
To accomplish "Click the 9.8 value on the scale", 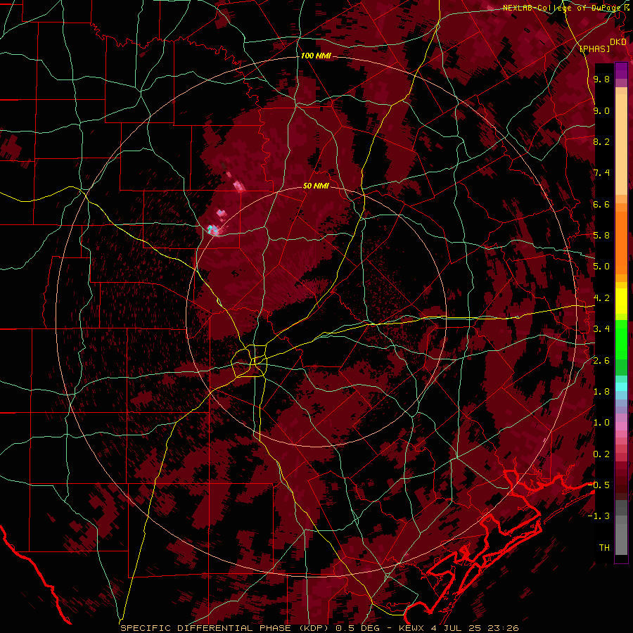I will pyautogui.click(x=601, y=79).
